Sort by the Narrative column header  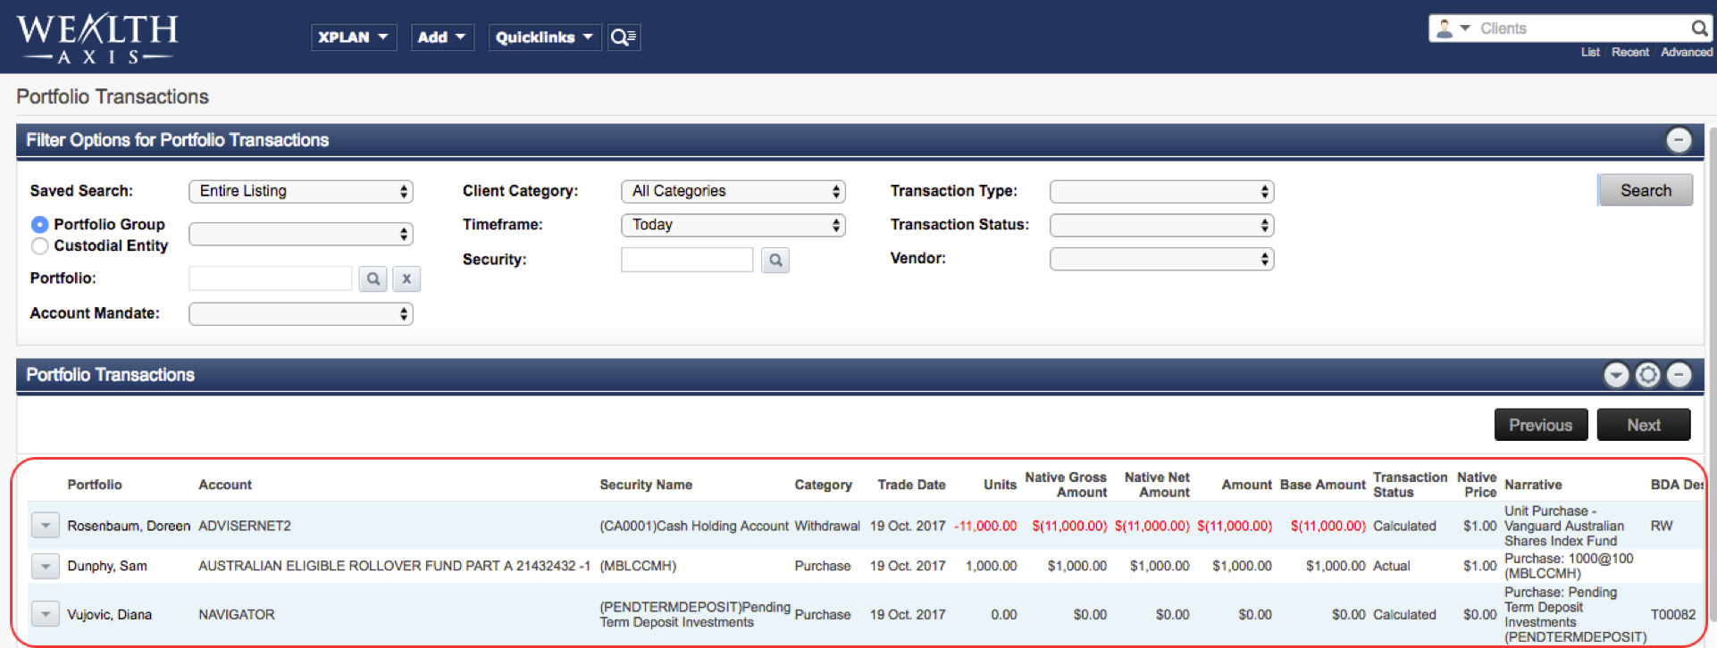(1533, 485)
